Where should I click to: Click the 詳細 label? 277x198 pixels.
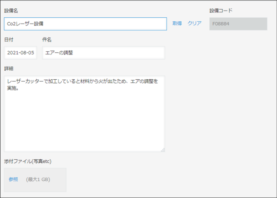[9, 69]
